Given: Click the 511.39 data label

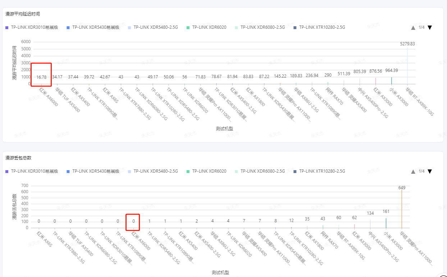Looking at the screenshot, I should (x=344, y=74).
